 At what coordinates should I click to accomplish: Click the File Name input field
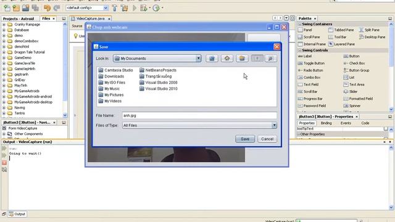199,115
